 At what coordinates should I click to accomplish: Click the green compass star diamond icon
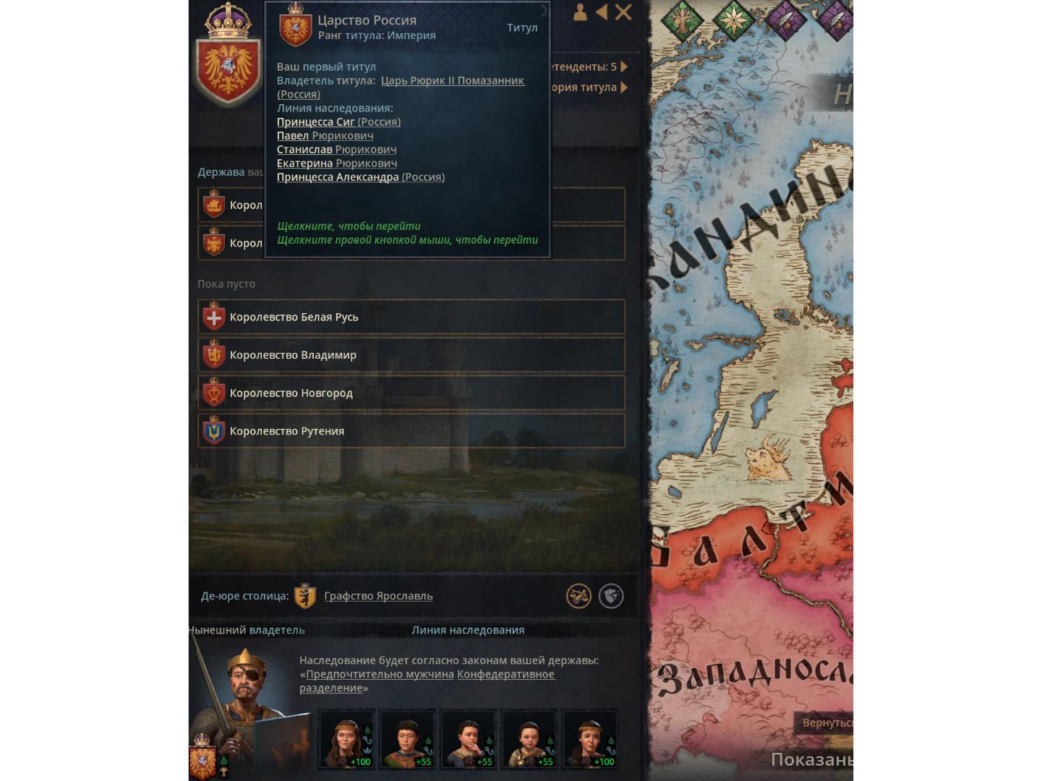(x=734, y=20)
